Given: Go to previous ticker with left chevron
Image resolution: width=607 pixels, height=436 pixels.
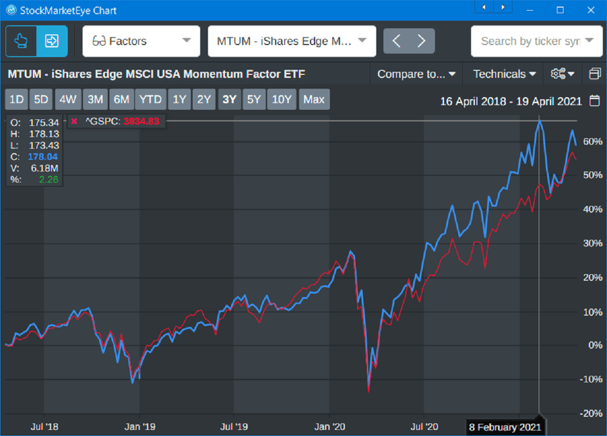Looking at the screenshot, I should tap(397, 41).
